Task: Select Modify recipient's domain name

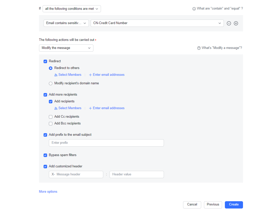Action: 51,83
